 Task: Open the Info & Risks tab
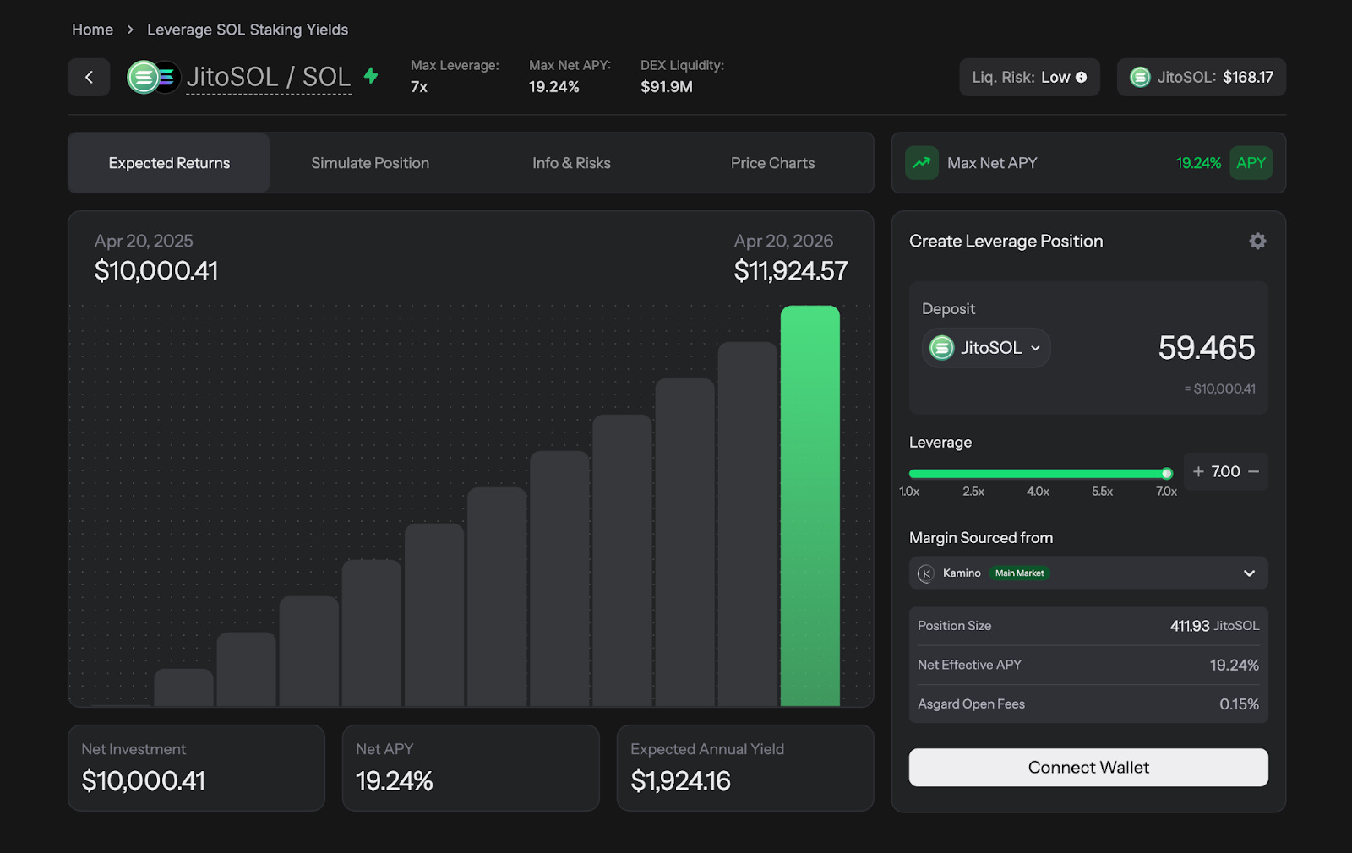[571, 163]
